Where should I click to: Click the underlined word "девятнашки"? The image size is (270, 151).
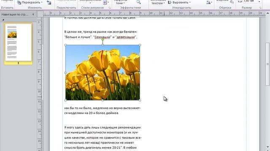pyautogui.click(x=126, y=37)
